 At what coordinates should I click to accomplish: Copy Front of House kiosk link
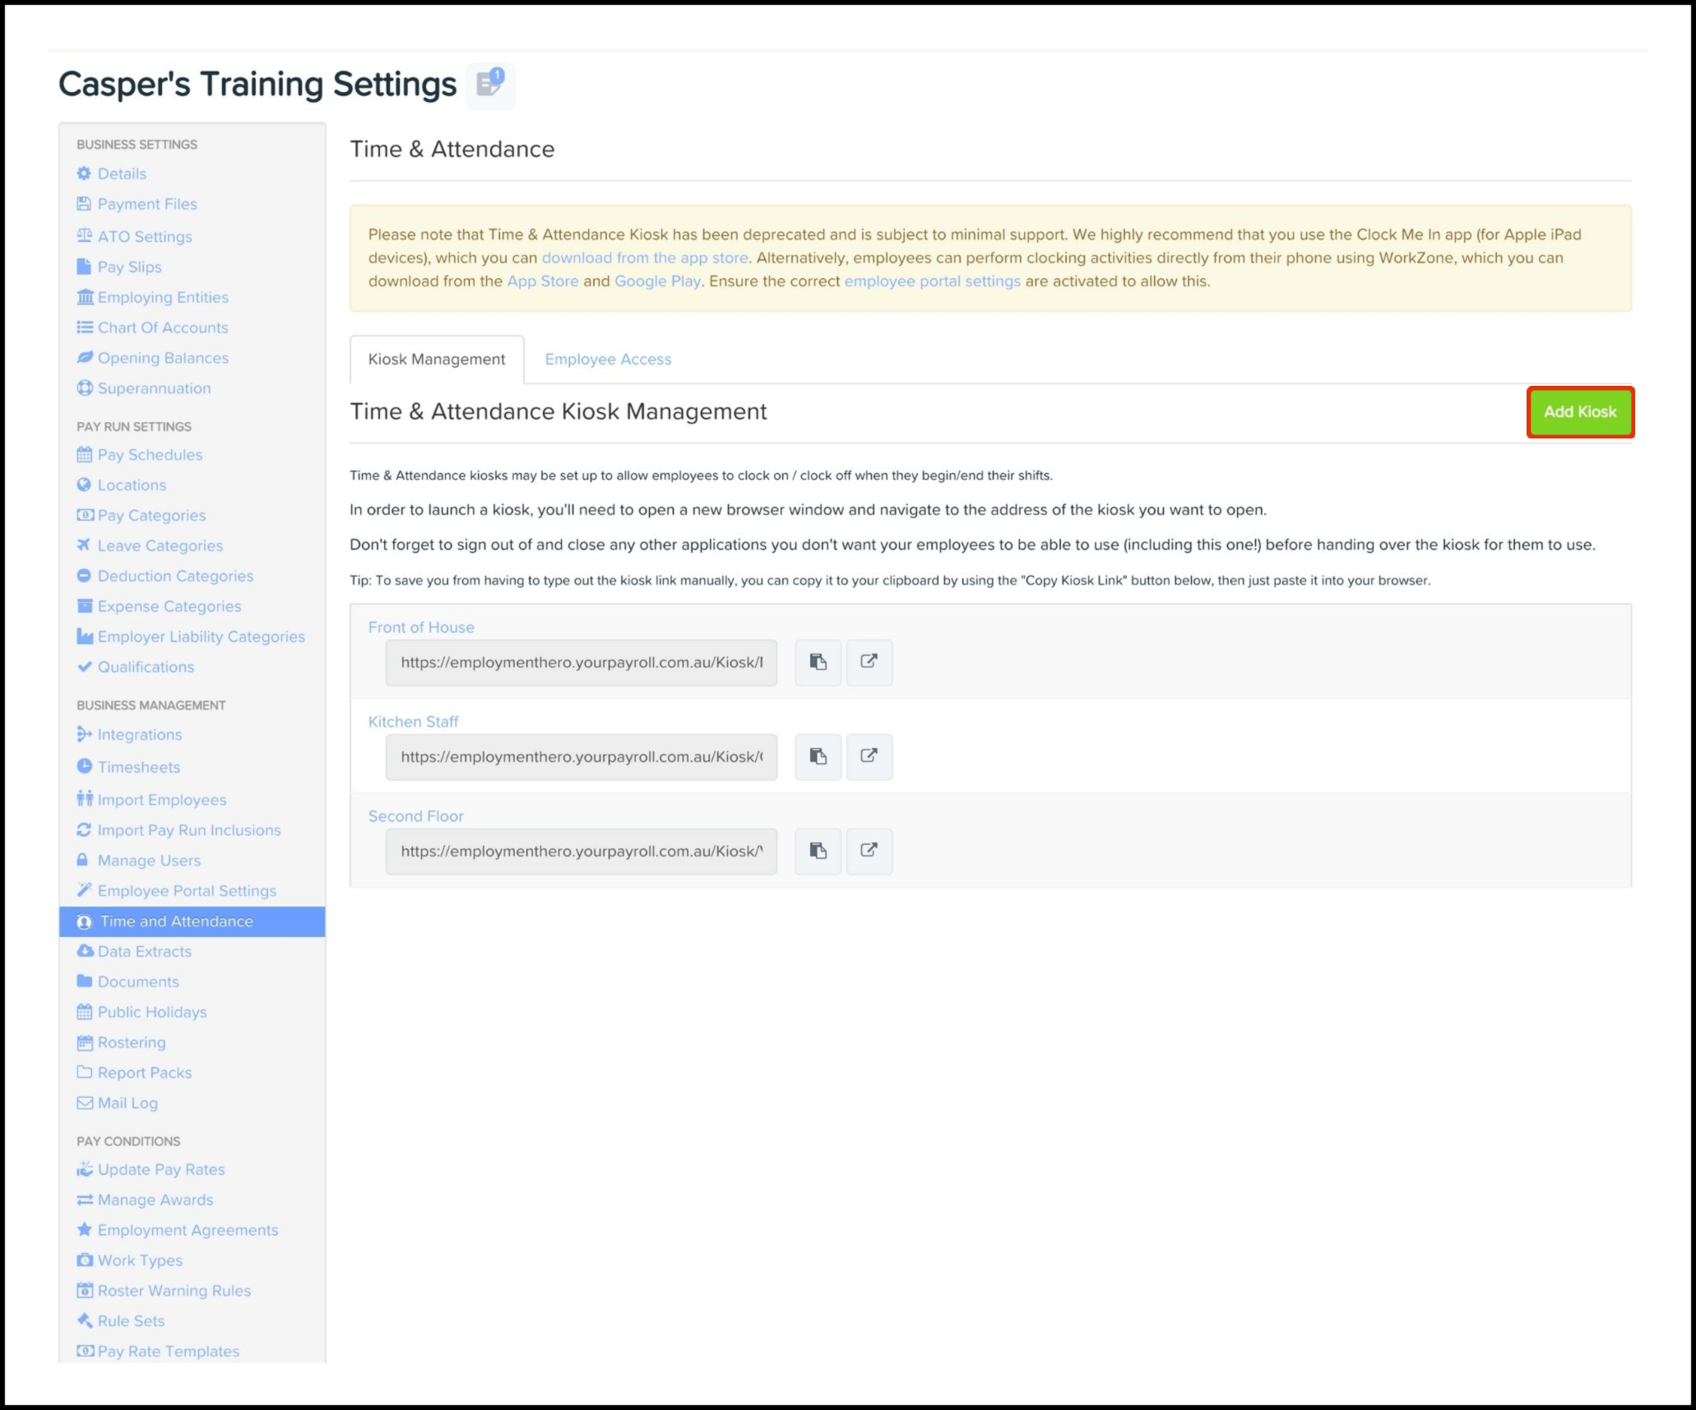[x=817, y=661]
